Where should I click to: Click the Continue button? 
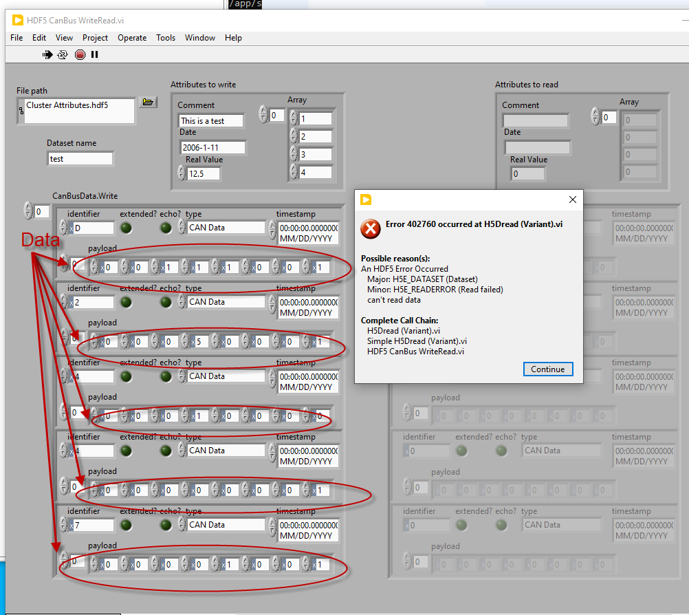click(x=547, y=369)
